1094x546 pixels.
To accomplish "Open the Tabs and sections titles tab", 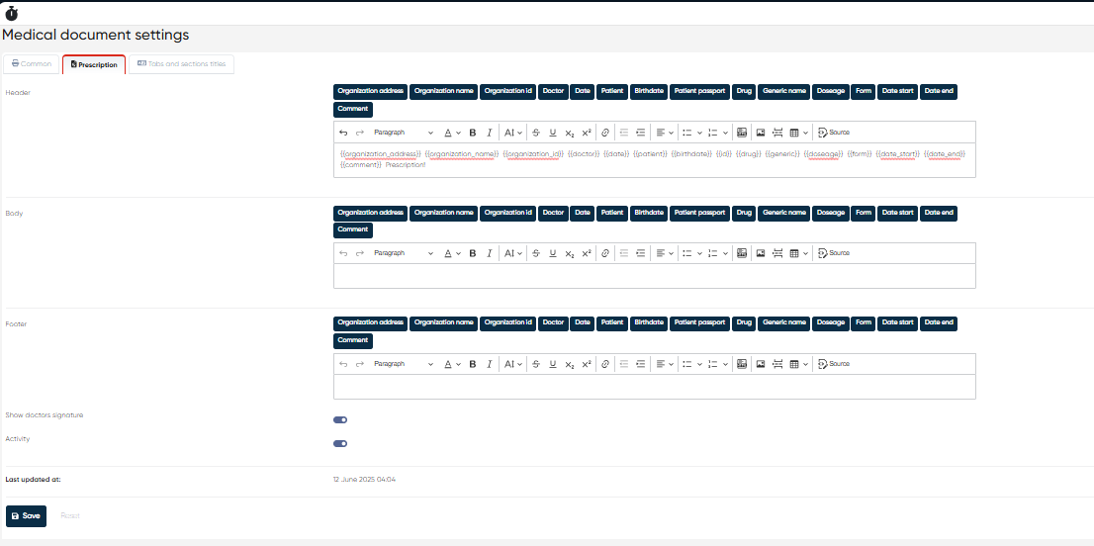I will [181, 64].
